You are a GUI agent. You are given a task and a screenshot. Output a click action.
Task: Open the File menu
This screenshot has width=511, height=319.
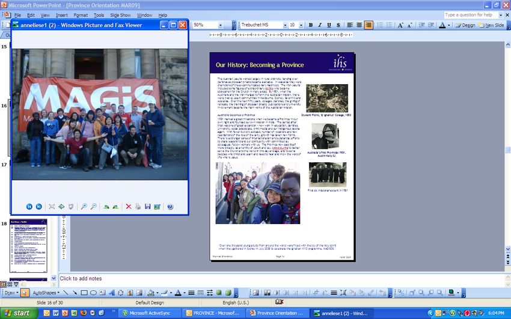(x=17, y=15)
